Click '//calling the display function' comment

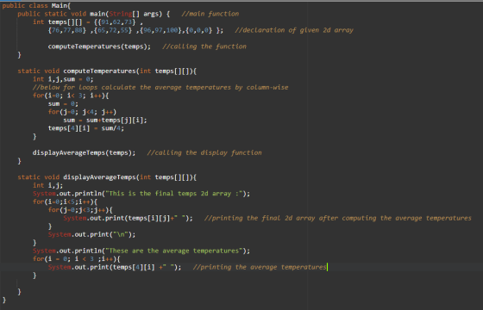(x=204, y=153)
